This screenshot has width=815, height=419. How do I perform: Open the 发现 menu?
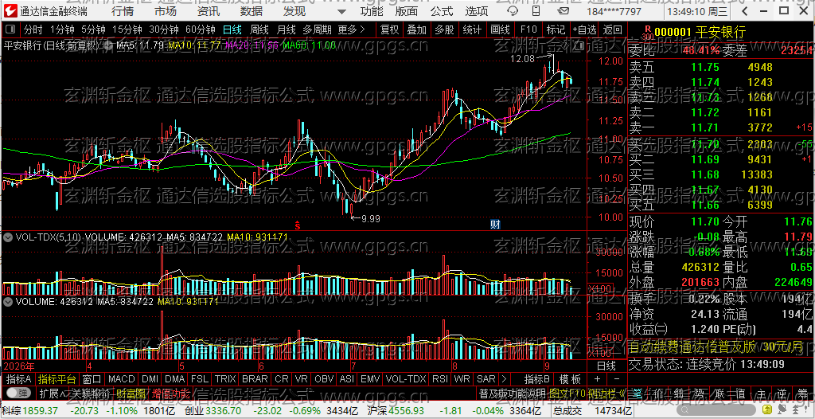[x=294, y=11]
